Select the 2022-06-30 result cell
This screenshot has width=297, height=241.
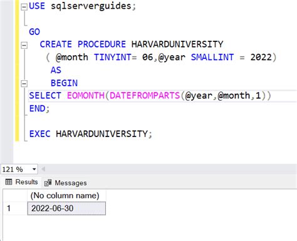click(66, 208)
